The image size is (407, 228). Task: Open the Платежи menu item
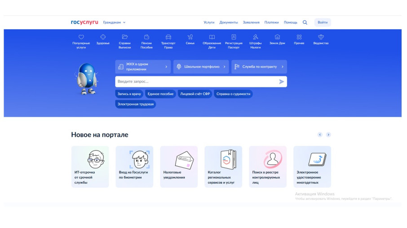tap(271, 22)
